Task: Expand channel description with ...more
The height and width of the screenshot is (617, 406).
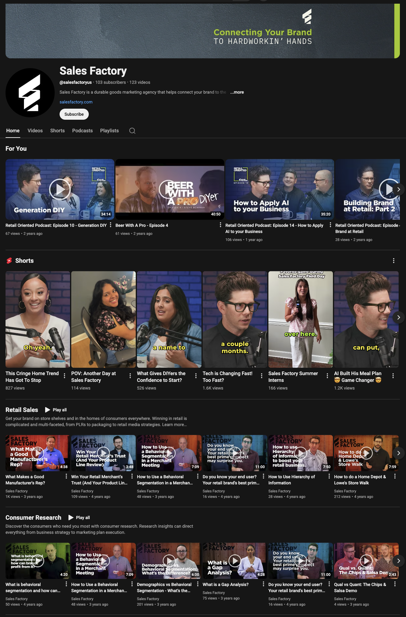Action: pos(237,92)
